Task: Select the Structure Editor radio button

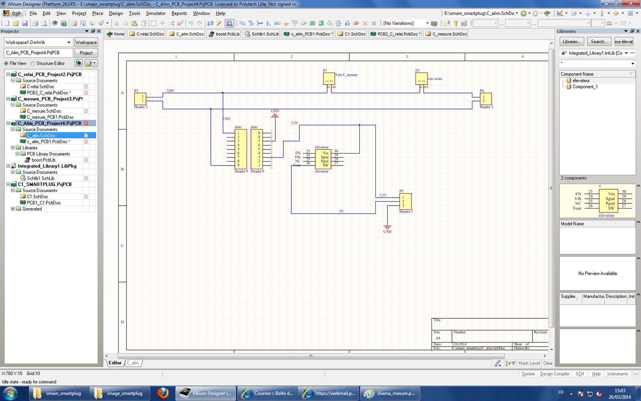Action: (33, 63)
